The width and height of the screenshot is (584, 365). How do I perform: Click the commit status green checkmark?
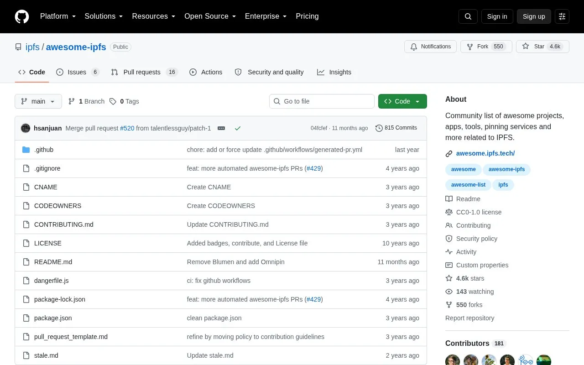click(238, 128)
